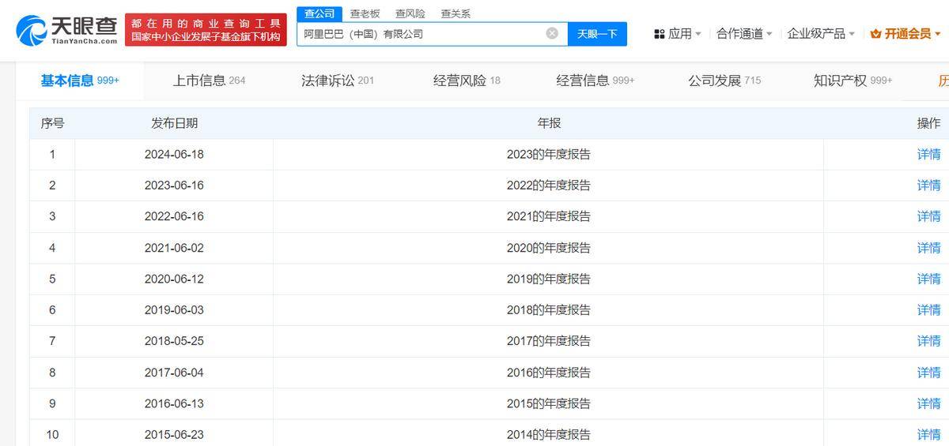
Task: Switch to 查风险 search tab
Action: (x=410, y=13)
